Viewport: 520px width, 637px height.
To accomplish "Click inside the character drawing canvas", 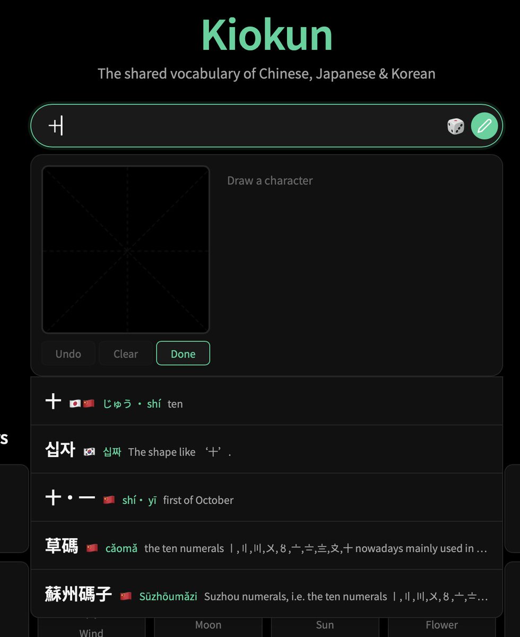I will pyautogui.click(x=126, y=249).
